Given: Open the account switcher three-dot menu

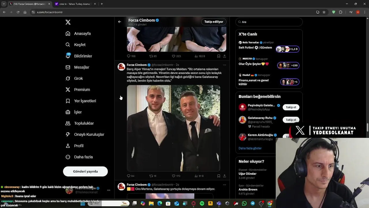Looking at the screenshot, I should pos(109,190).
